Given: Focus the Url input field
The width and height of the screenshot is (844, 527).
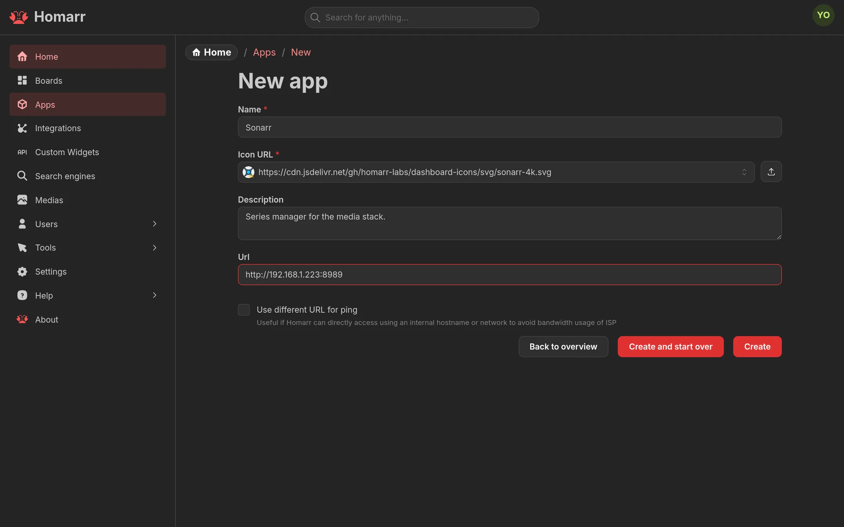Looking at the screenshot, I should point(510,275).
